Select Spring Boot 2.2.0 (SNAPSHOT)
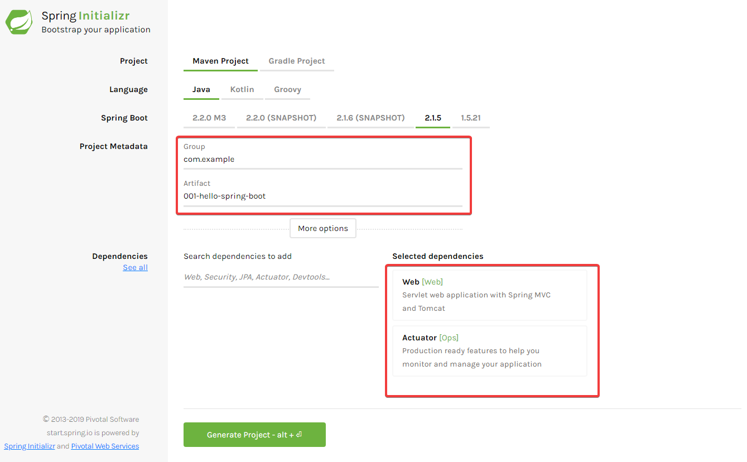The width and height of the screenshot is (747, 462). coord(281,118)
